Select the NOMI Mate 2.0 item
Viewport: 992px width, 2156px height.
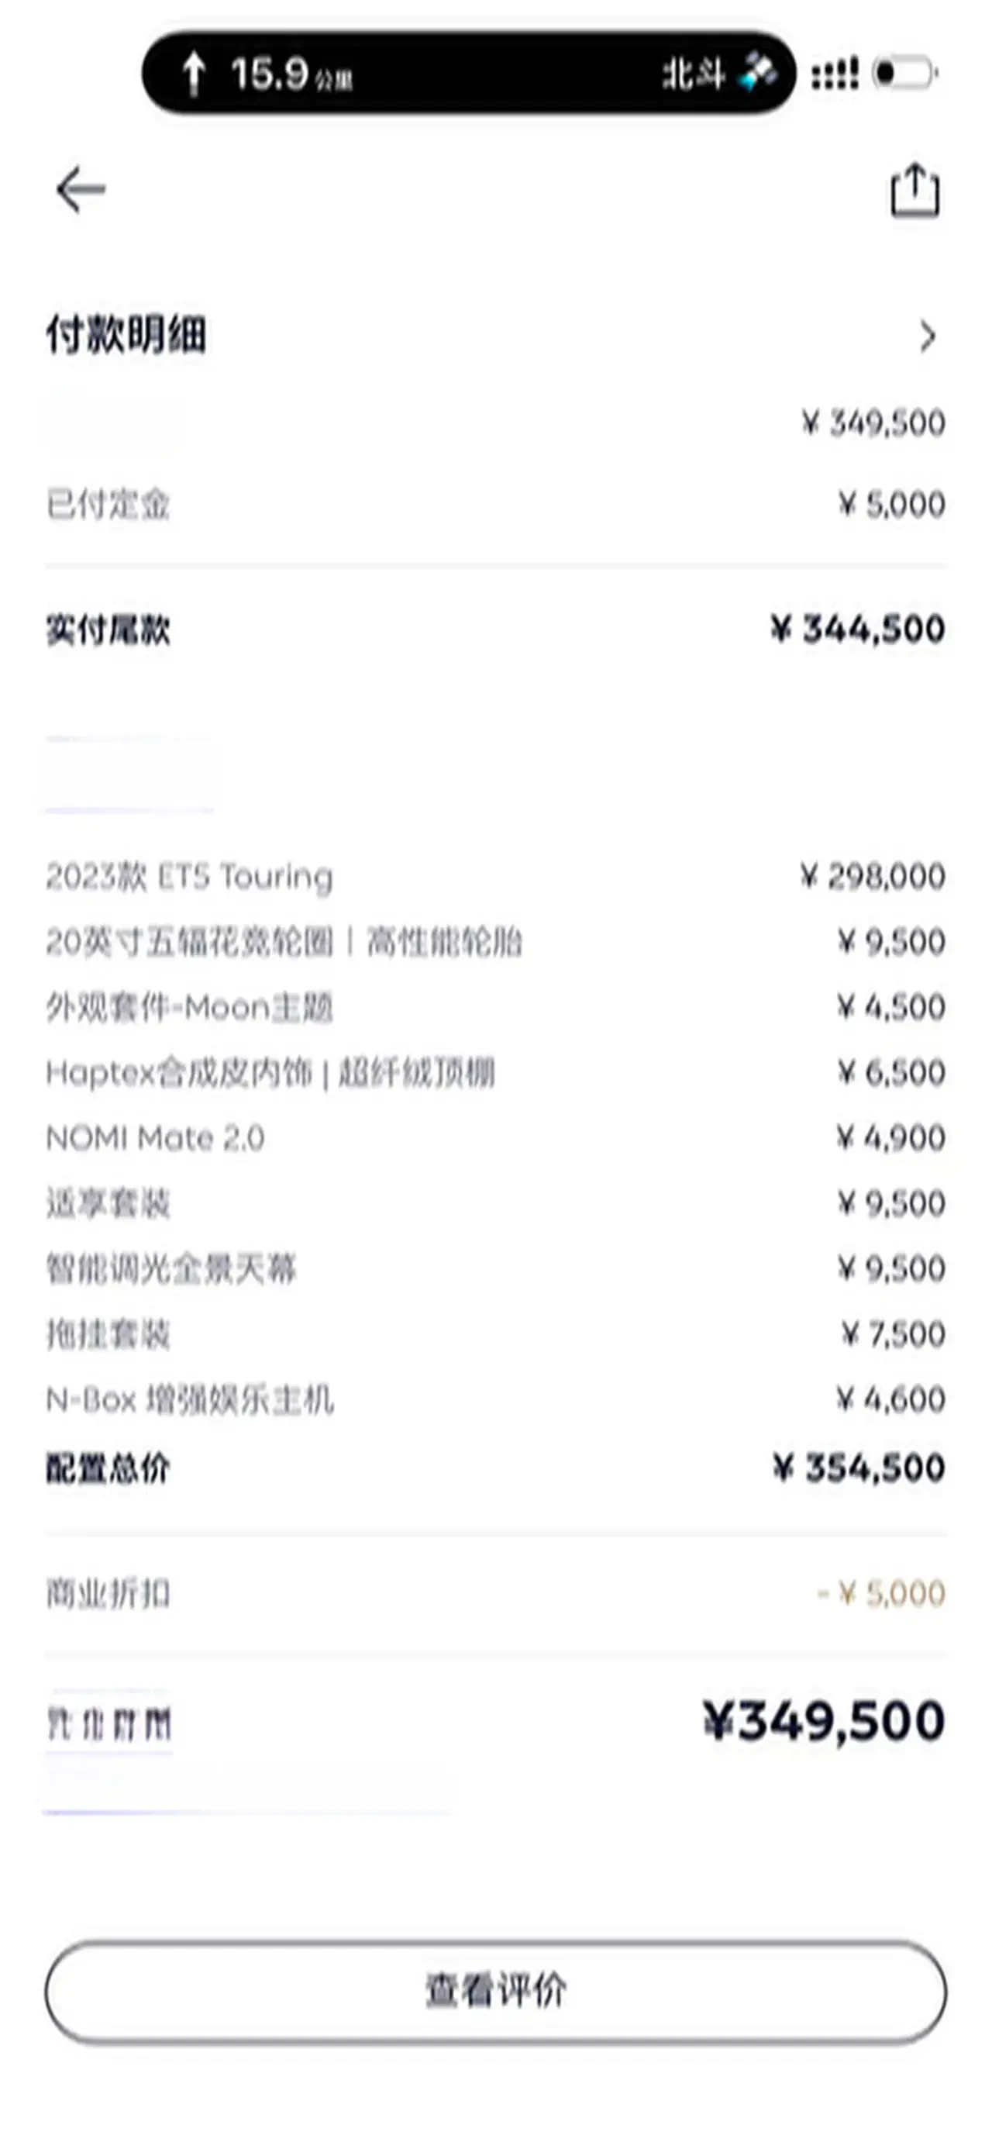(155, 1138)
